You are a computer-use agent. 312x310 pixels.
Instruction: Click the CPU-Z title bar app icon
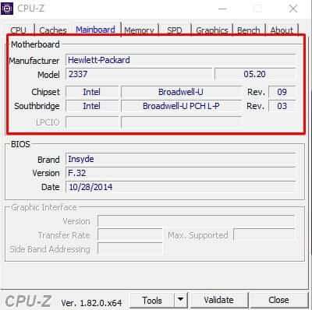[7, 9]
